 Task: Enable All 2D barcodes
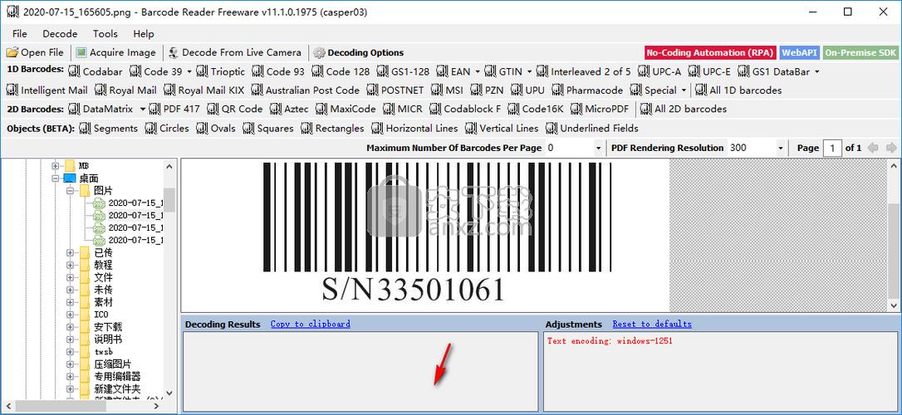(x=684, y=109)
